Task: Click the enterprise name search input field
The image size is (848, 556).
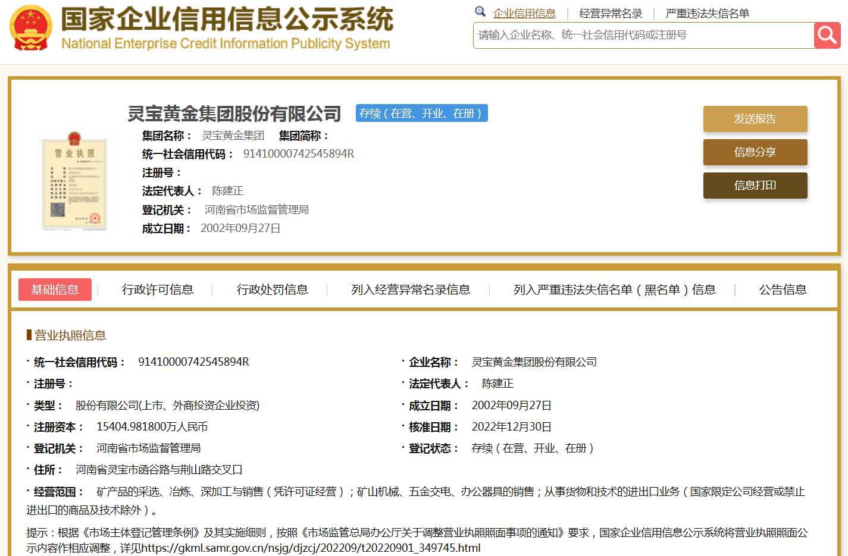Action: click(x=643, y=36)
